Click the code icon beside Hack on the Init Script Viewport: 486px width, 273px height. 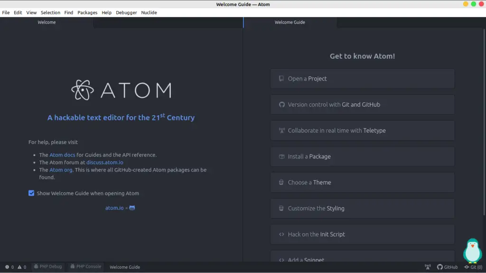(x=281, y=234)
